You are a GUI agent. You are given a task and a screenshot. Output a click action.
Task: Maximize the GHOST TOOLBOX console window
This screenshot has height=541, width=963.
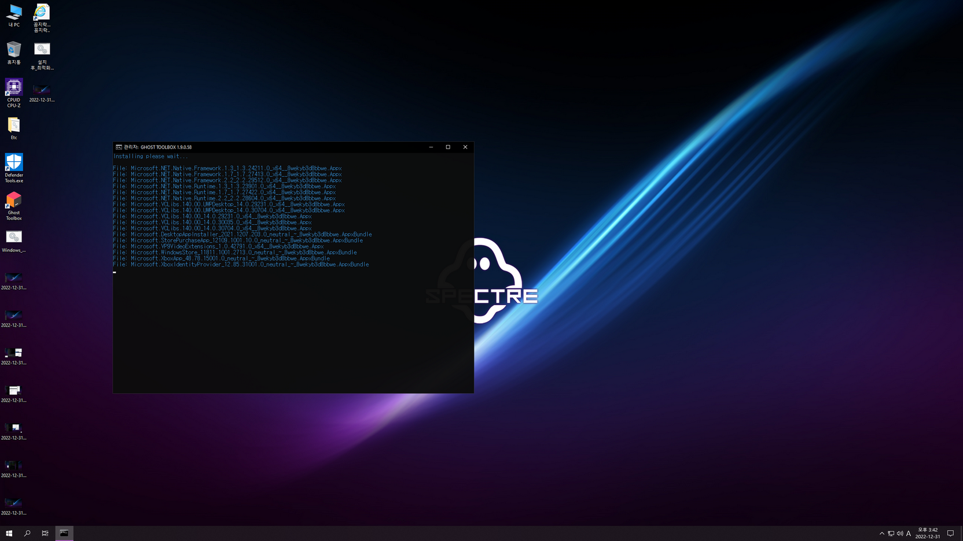448,147
